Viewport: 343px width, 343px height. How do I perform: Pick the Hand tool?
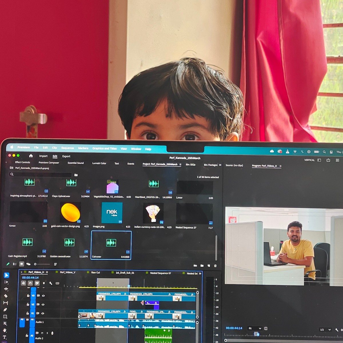coord(5,330)
